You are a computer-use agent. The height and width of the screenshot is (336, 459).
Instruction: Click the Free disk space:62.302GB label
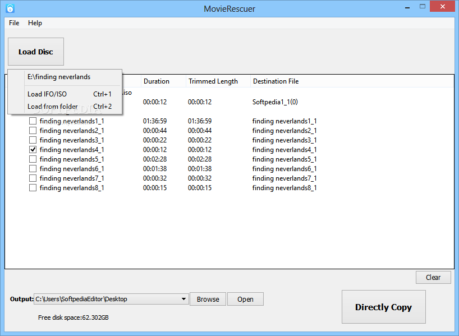tap(73, 317)
